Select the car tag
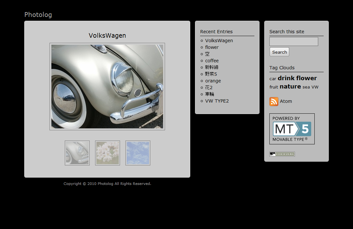This screenshot has width=353, height=229. 273,79
